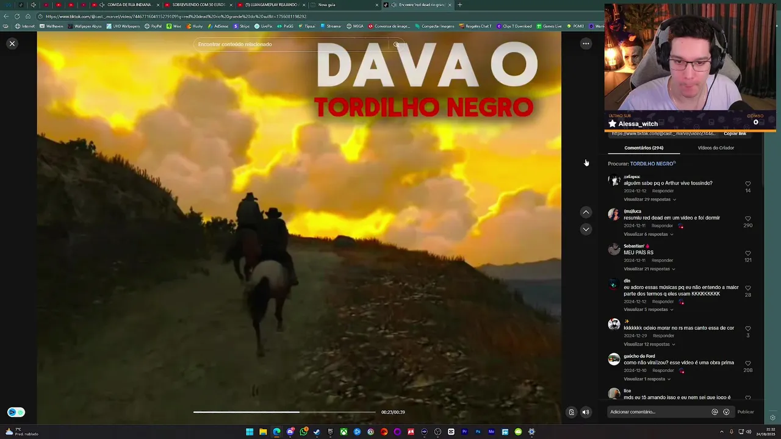This screenshot has width=781, height=439.
Task: Open Steam from the taskbar
Action: tap(317, 432)
